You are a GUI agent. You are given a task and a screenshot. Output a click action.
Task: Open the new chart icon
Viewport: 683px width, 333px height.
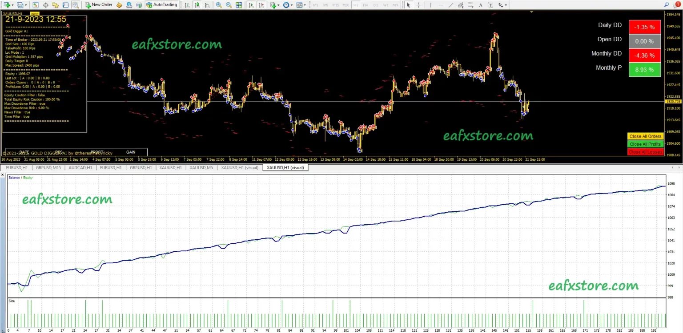pos(7,5)
